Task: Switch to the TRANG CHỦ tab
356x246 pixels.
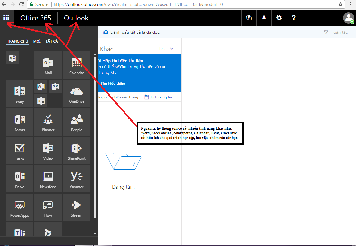Action: pyautogui.click(x=17, y=41)
